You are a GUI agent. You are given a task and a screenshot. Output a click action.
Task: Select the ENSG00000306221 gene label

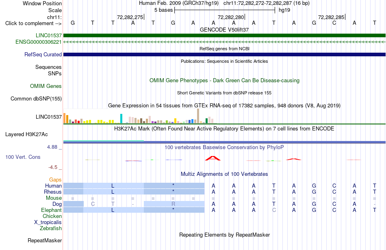coord(39,42)
